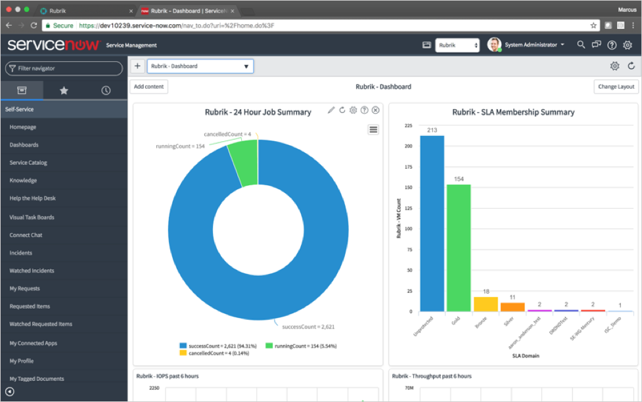Remove the 24 Hour Job Summary widget
This screenshot has width=642, height=402.
[x=375, y=110]
